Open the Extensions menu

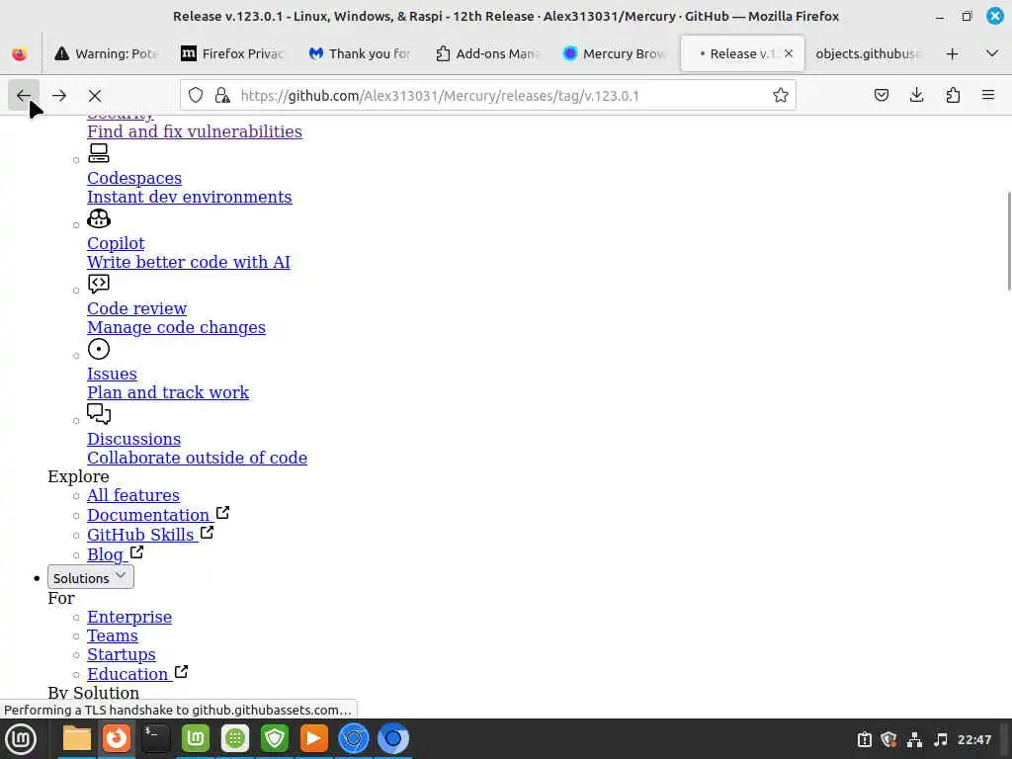coord(953,96)
